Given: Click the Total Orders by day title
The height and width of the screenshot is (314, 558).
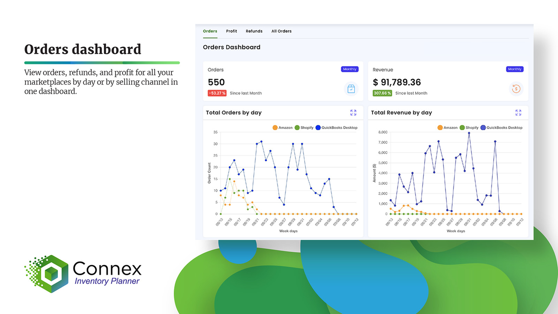Looking at the screenshot, I should click(x=234, y=112).
